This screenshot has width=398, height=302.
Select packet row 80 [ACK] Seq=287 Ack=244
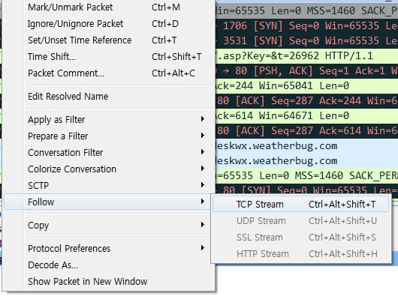[x=306, y=101]
